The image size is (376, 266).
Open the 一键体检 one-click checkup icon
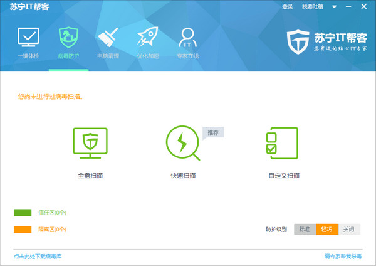point(28,37)
